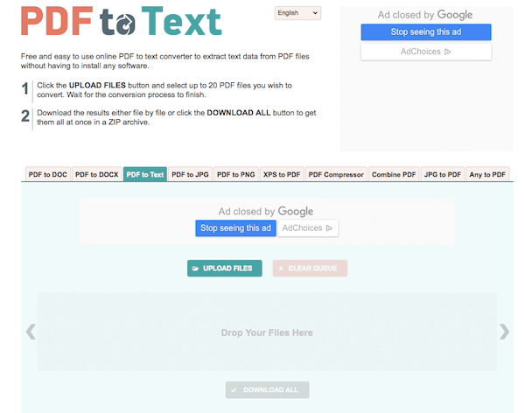Click the top-right Stop seeing this ad button
The image size is (525, 413).
click(426, 31)
